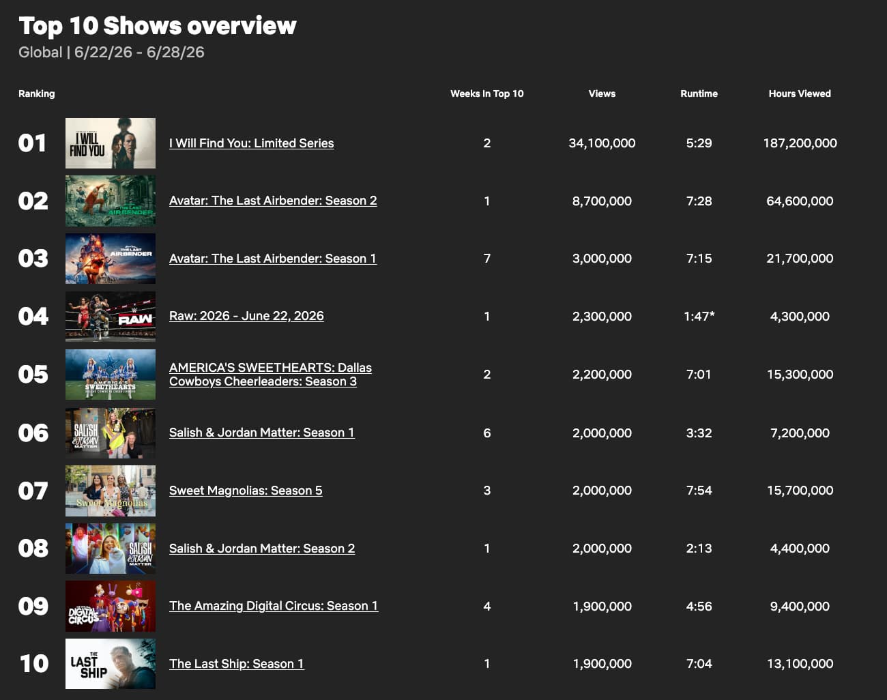Viewport: 887px width, 700px height.
Task: Click the Salish & Jordan Matter Season 1 thumbnail
Action: (111, 433)
